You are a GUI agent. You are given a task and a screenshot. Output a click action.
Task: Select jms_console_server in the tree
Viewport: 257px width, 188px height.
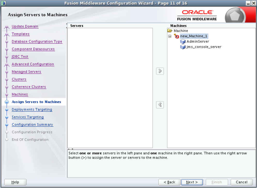click(x=204, y=47)
